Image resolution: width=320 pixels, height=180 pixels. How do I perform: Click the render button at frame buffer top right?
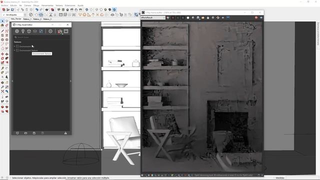pos(261,18)
